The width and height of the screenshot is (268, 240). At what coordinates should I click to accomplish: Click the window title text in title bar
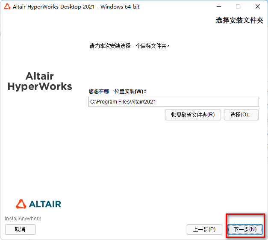tap(76, 6)
